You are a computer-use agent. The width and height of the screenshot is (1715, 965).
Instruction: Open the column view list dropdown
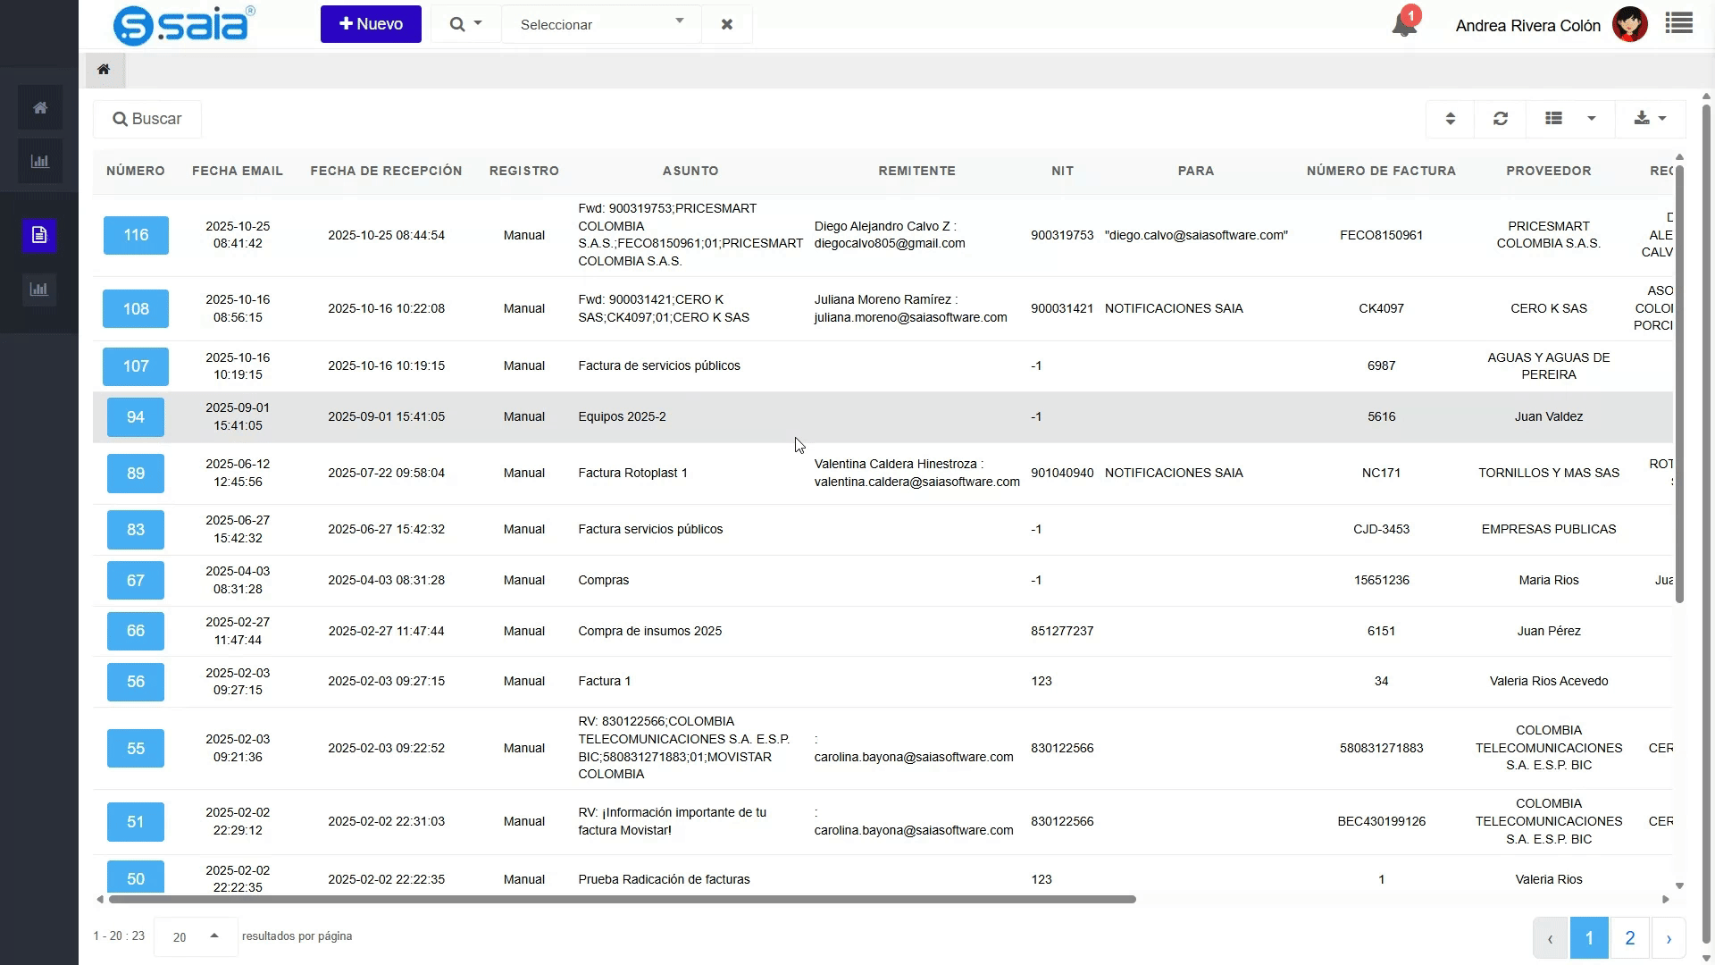1571,119
